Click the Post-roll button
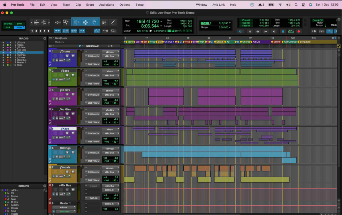This screenshot has width=342, height=215. (246, 23)
